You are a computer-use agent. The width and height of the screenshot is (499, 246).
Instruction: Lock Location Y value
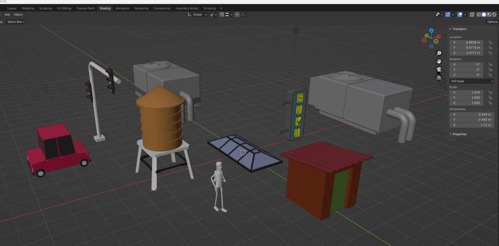pyautogui.click(x=490, y=47)
